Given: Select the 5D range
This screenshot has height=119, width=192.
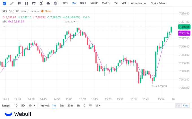Looking at the screenshot, I should [x=23, y=106].
